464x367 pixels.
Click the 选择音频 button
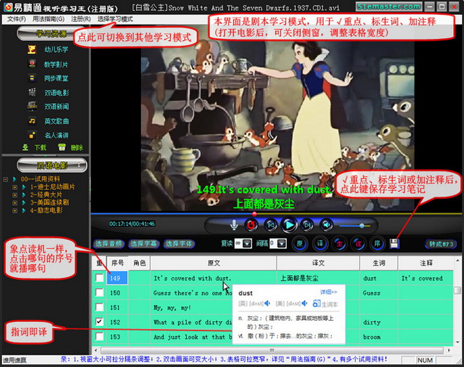[x=109, y=244]
